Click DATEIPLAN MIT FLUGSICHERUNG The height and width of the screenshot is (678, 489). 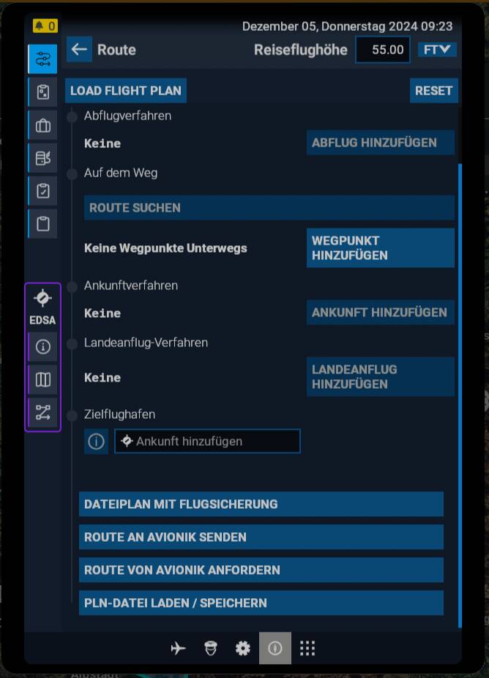click(x=261, y=504)
